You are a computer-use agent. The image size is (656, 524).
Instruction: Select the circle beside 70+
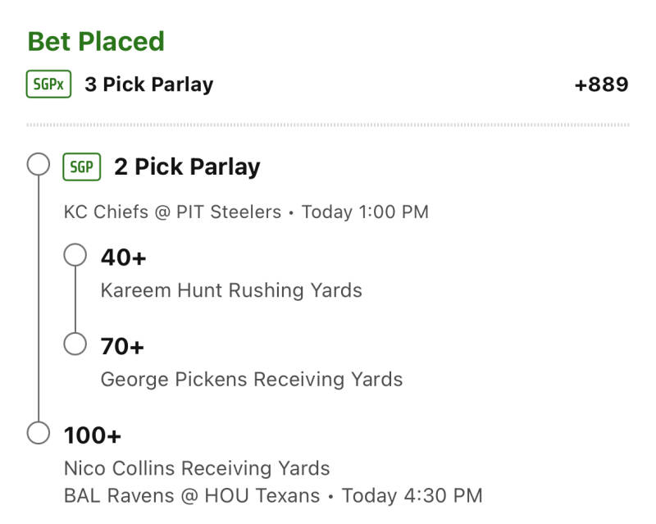click(x=75, y=344)
